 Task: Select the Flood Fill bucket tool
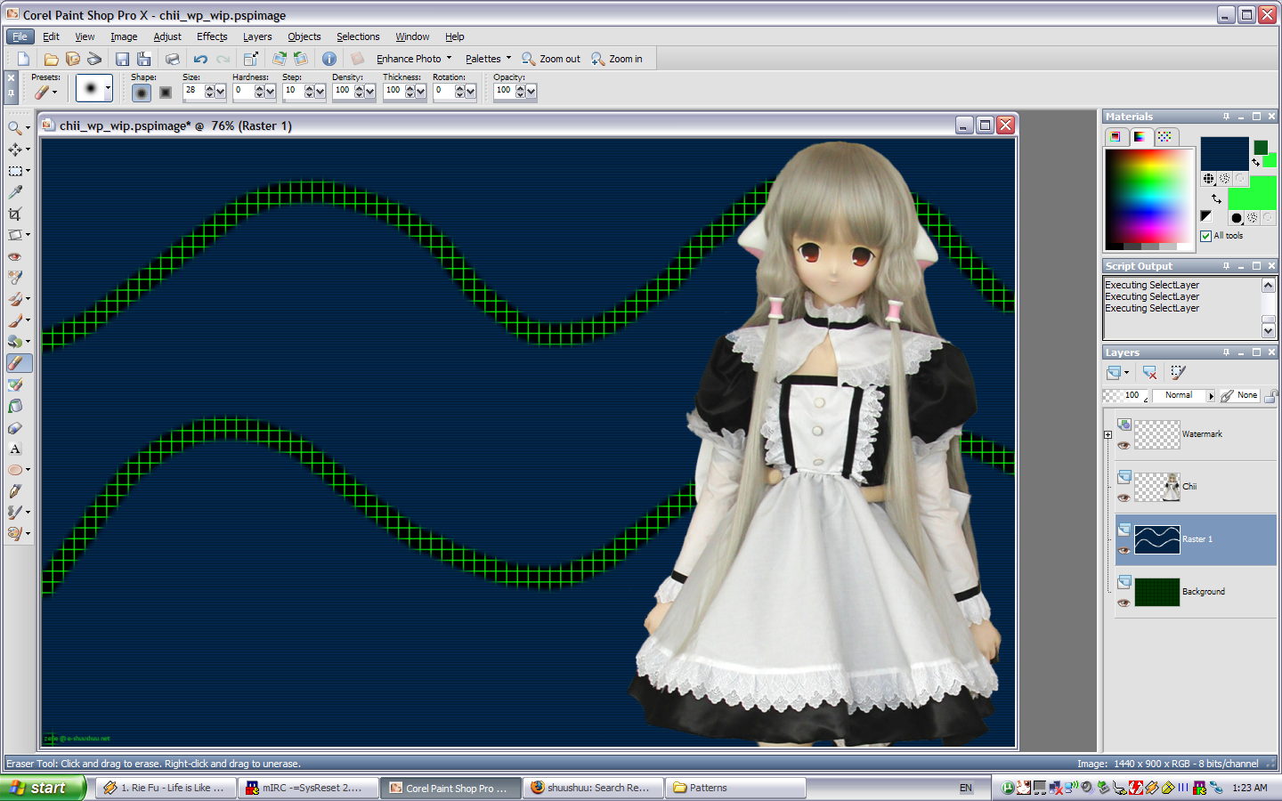[x=15, y=406]
